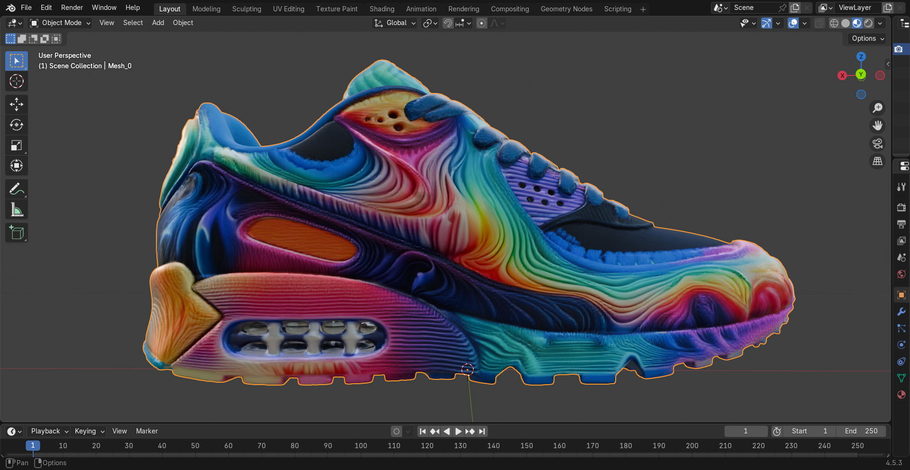Viewport: 910px width, 470px height.
Task: Open Keying dropdown in timeline
Action: click(x=89, y=431)
